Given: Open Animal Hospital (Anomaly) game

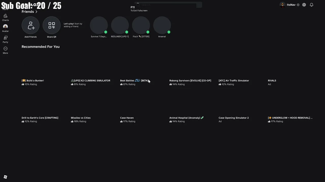Looking at the screenshot, I should pos(187,118).
